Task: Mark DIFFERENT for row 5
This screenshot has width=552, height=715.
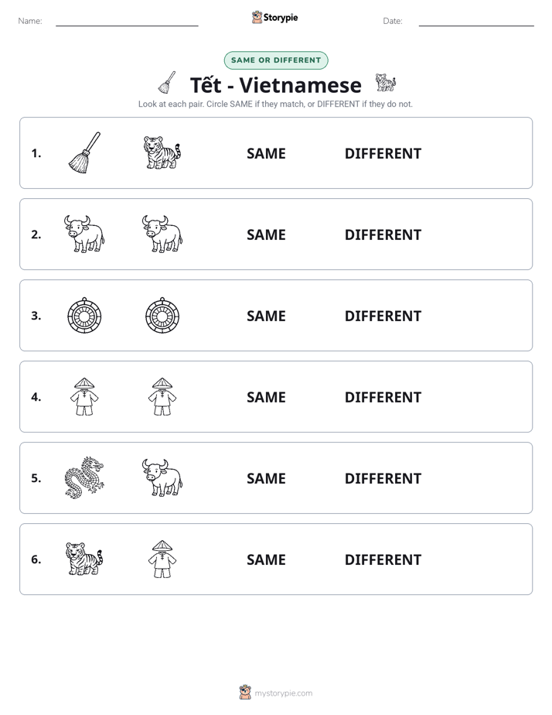Action: tap(383, 478)
